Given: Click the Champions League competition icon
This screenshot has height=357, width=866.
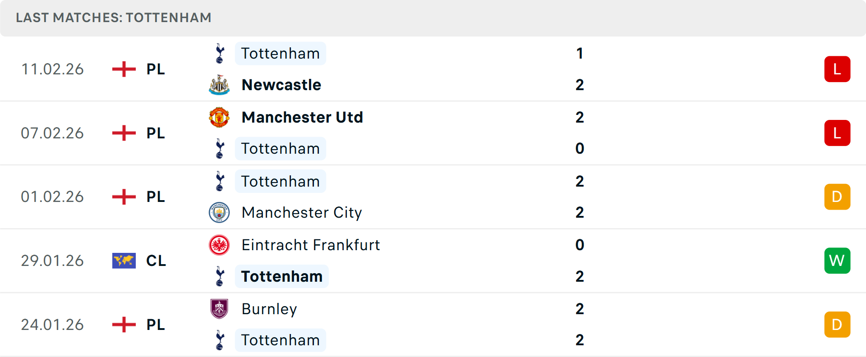Looking at the screenshot, I should pyautogui.click(x=124, y=261).
